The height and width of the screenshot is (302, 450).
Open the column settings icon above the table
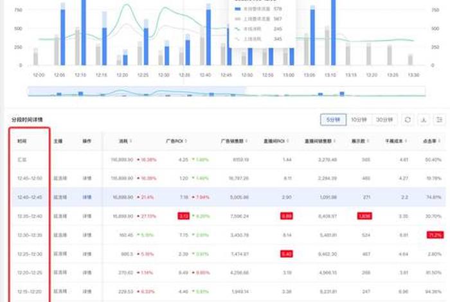pos(440,120)
